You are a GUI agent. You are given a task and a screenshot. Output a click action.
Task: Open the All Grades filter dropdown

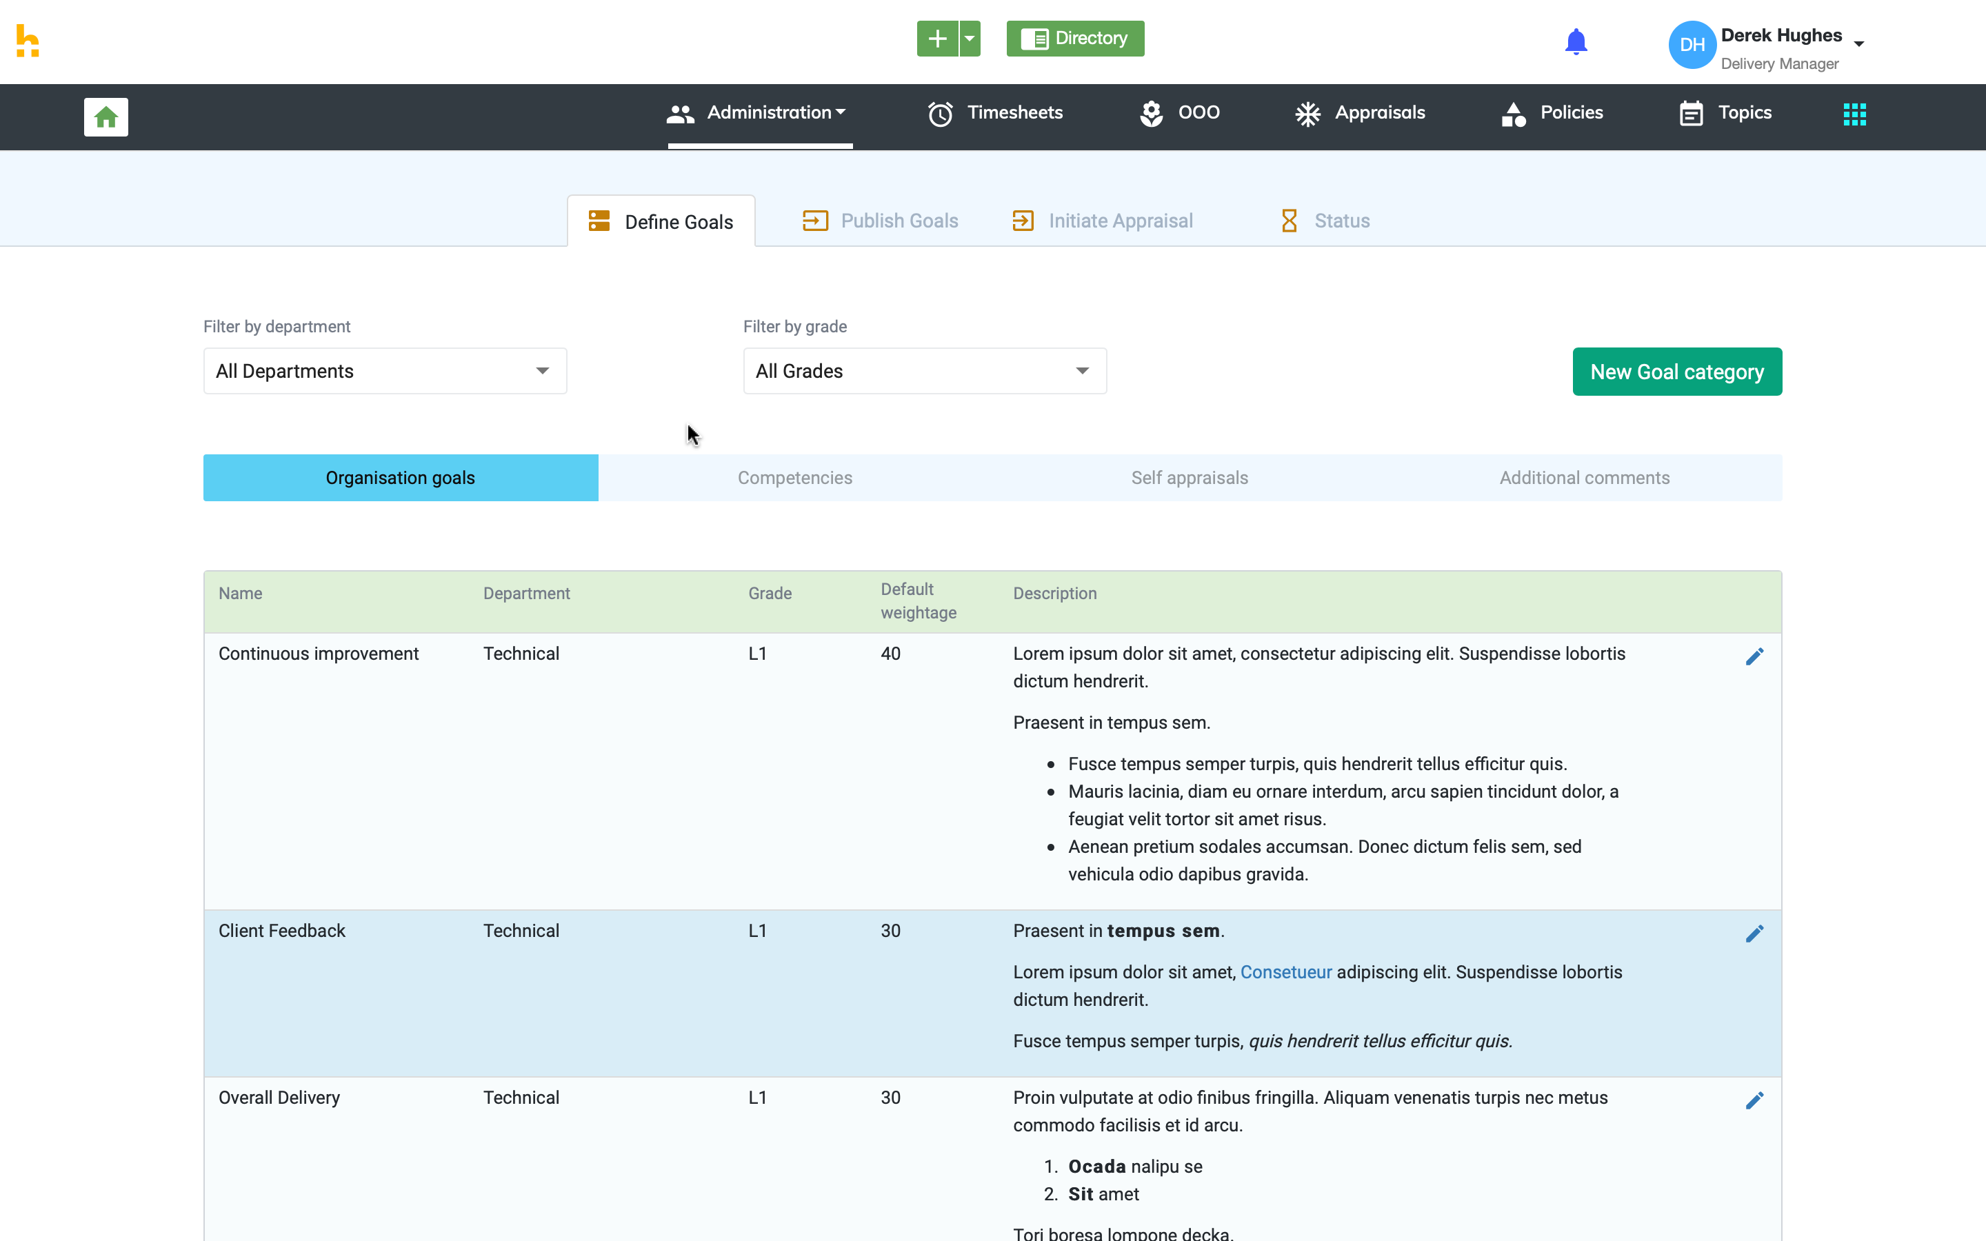click(x=925, y=371)
